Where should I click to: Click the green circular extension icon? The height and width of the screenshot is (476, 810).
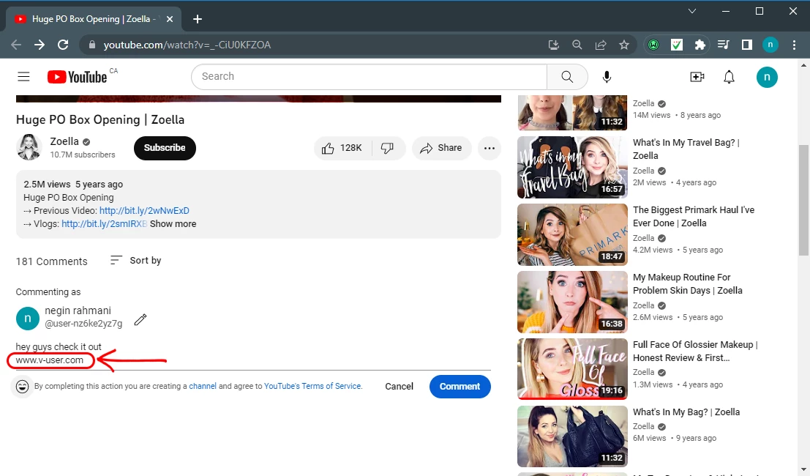pyautogui.click(x=653, y=45)
